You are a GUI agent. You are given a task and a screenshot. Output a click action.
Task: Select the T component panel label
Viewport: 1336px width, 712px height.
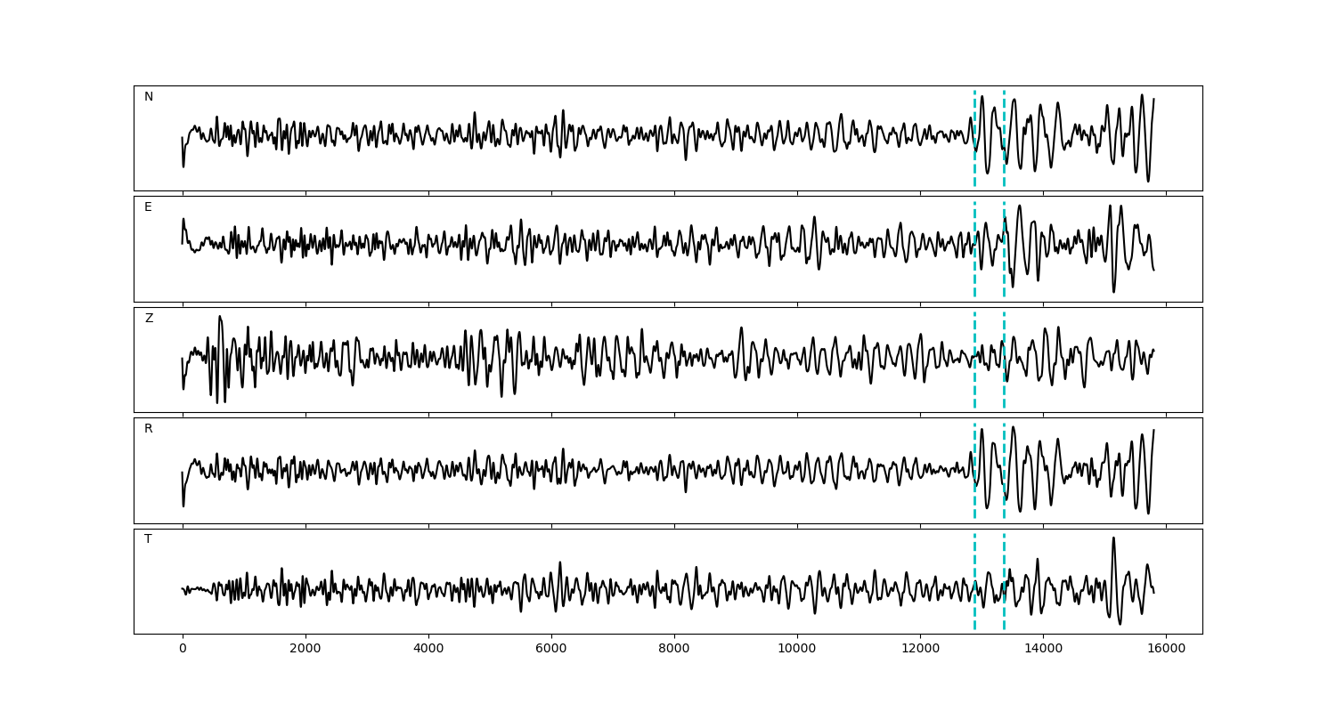coord(148,539)
